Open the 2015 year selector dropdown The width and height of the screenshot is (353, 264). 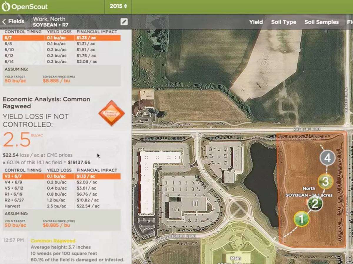coord(118,6)
